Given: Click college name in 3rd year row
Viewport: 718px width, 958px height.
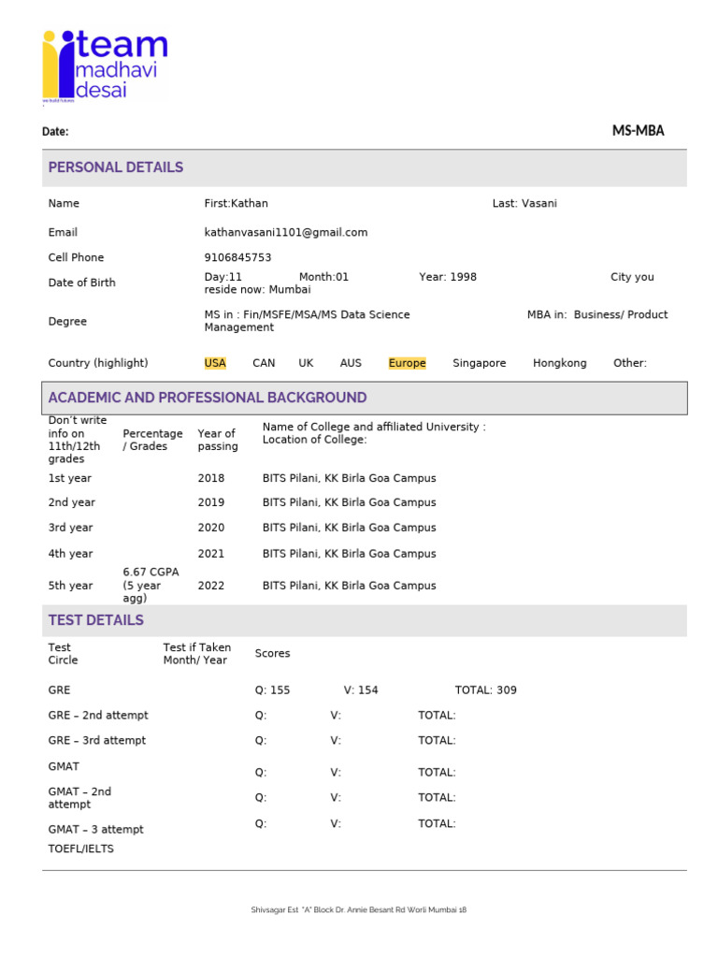Looking at the screenshot, I should 350,528.
